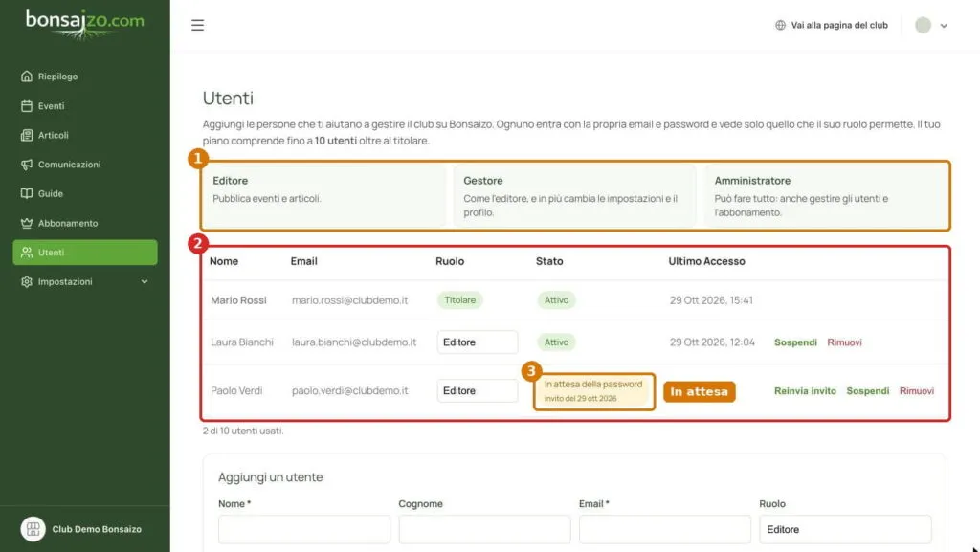Click the Email field in Aggiungi un utente
The width and height of the screenshot is (980, 552).
click(665, 530)
